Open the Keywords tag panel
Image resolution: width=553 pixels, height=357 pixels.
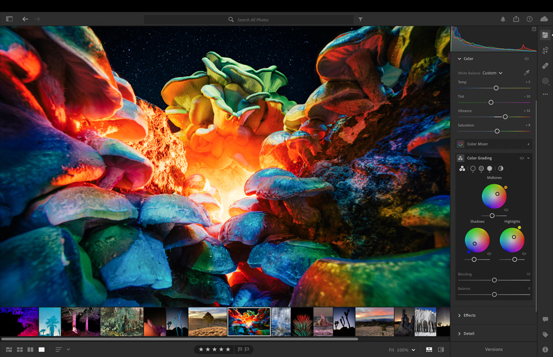pyautogui.click(x=545, y=335)
